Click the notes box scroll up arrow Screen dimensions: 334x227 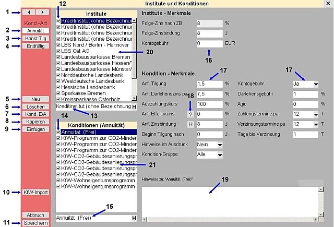pos(321,189)
